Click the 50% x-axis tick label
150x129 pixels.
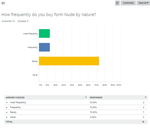[x=80, y=85]
